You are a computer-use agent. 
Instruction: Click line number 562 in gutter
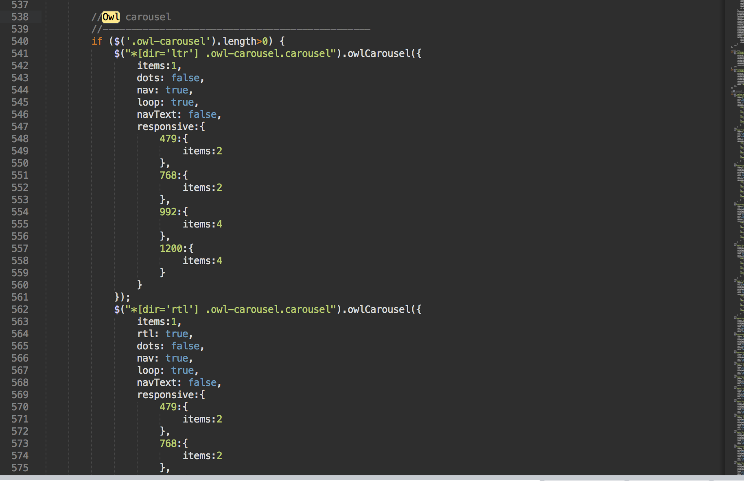pyautogui.click(x=20, y=309)
